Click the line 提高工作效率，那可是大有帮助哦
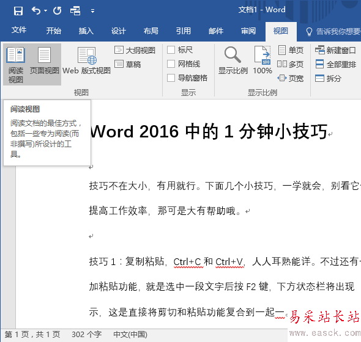Viewport: 361px width, 342px height. point(165,211)
